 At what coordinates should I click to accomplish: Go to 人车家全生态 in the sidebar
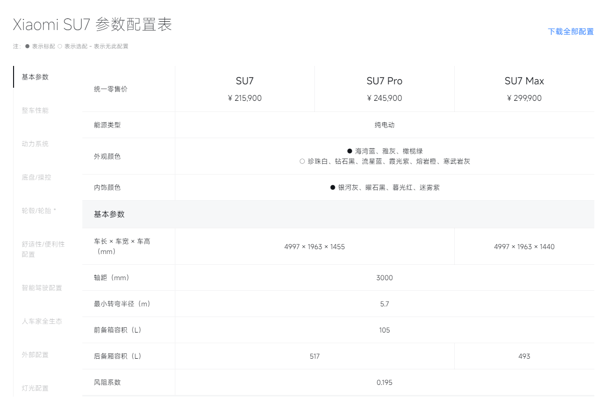click(x=42, y=321)
